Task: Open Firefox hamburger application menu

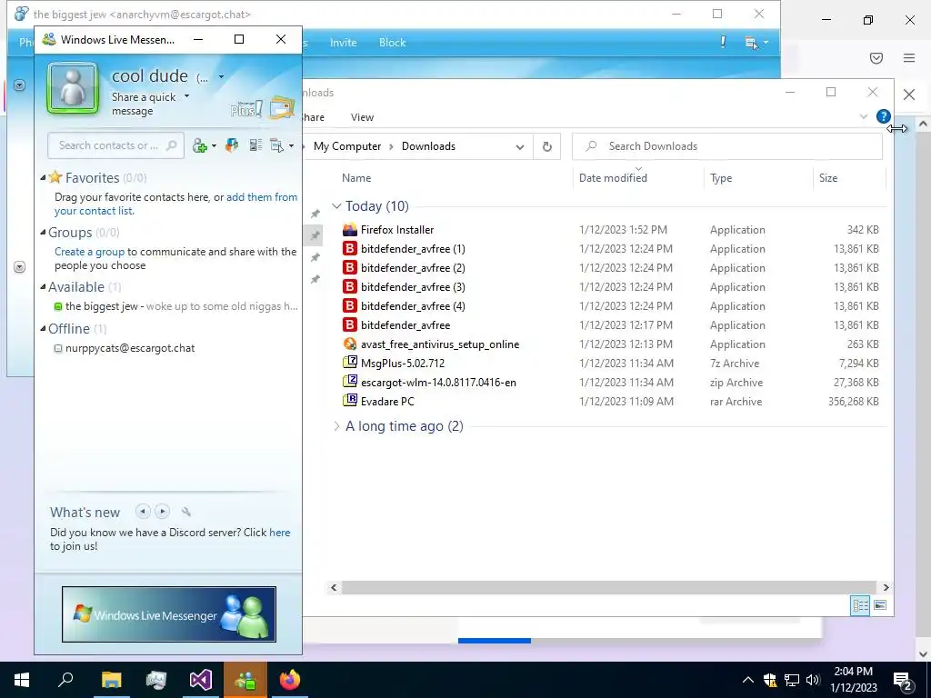Action: point(909,57)
